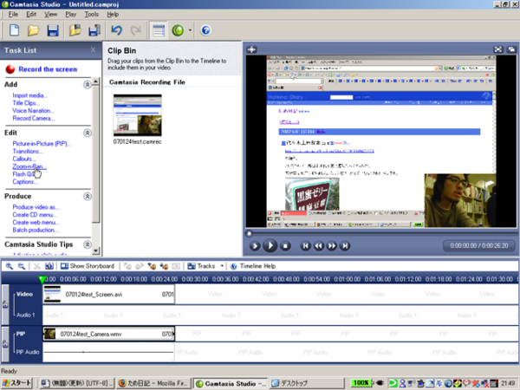Image resolution: width=520 pixels, height=390 pixels.
Task: Click the small play button in preview controls
Action: (x=255, y=246)
